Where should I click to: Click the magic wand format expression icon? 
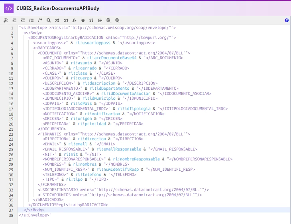point(6,20)
